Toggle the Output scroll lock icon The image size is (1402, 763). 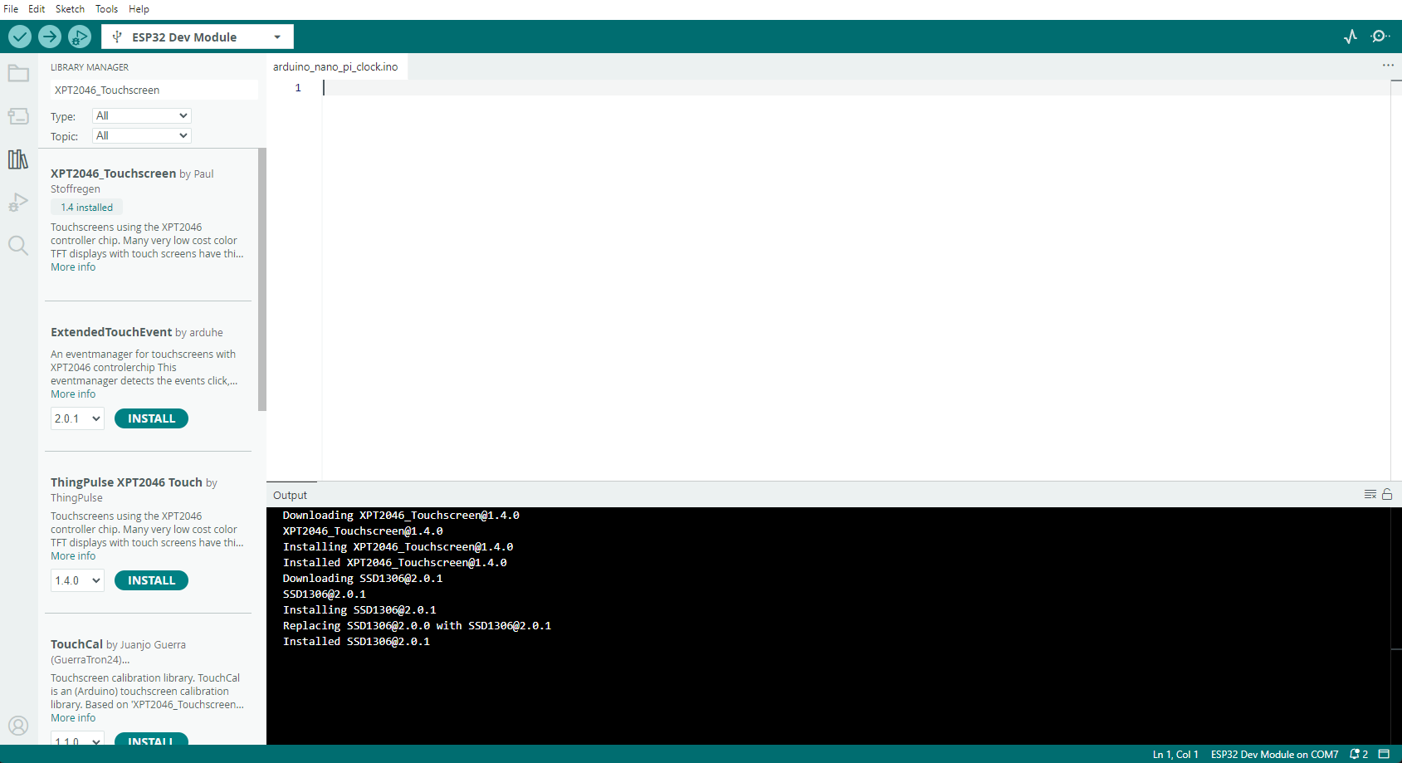pos(1387,494)
